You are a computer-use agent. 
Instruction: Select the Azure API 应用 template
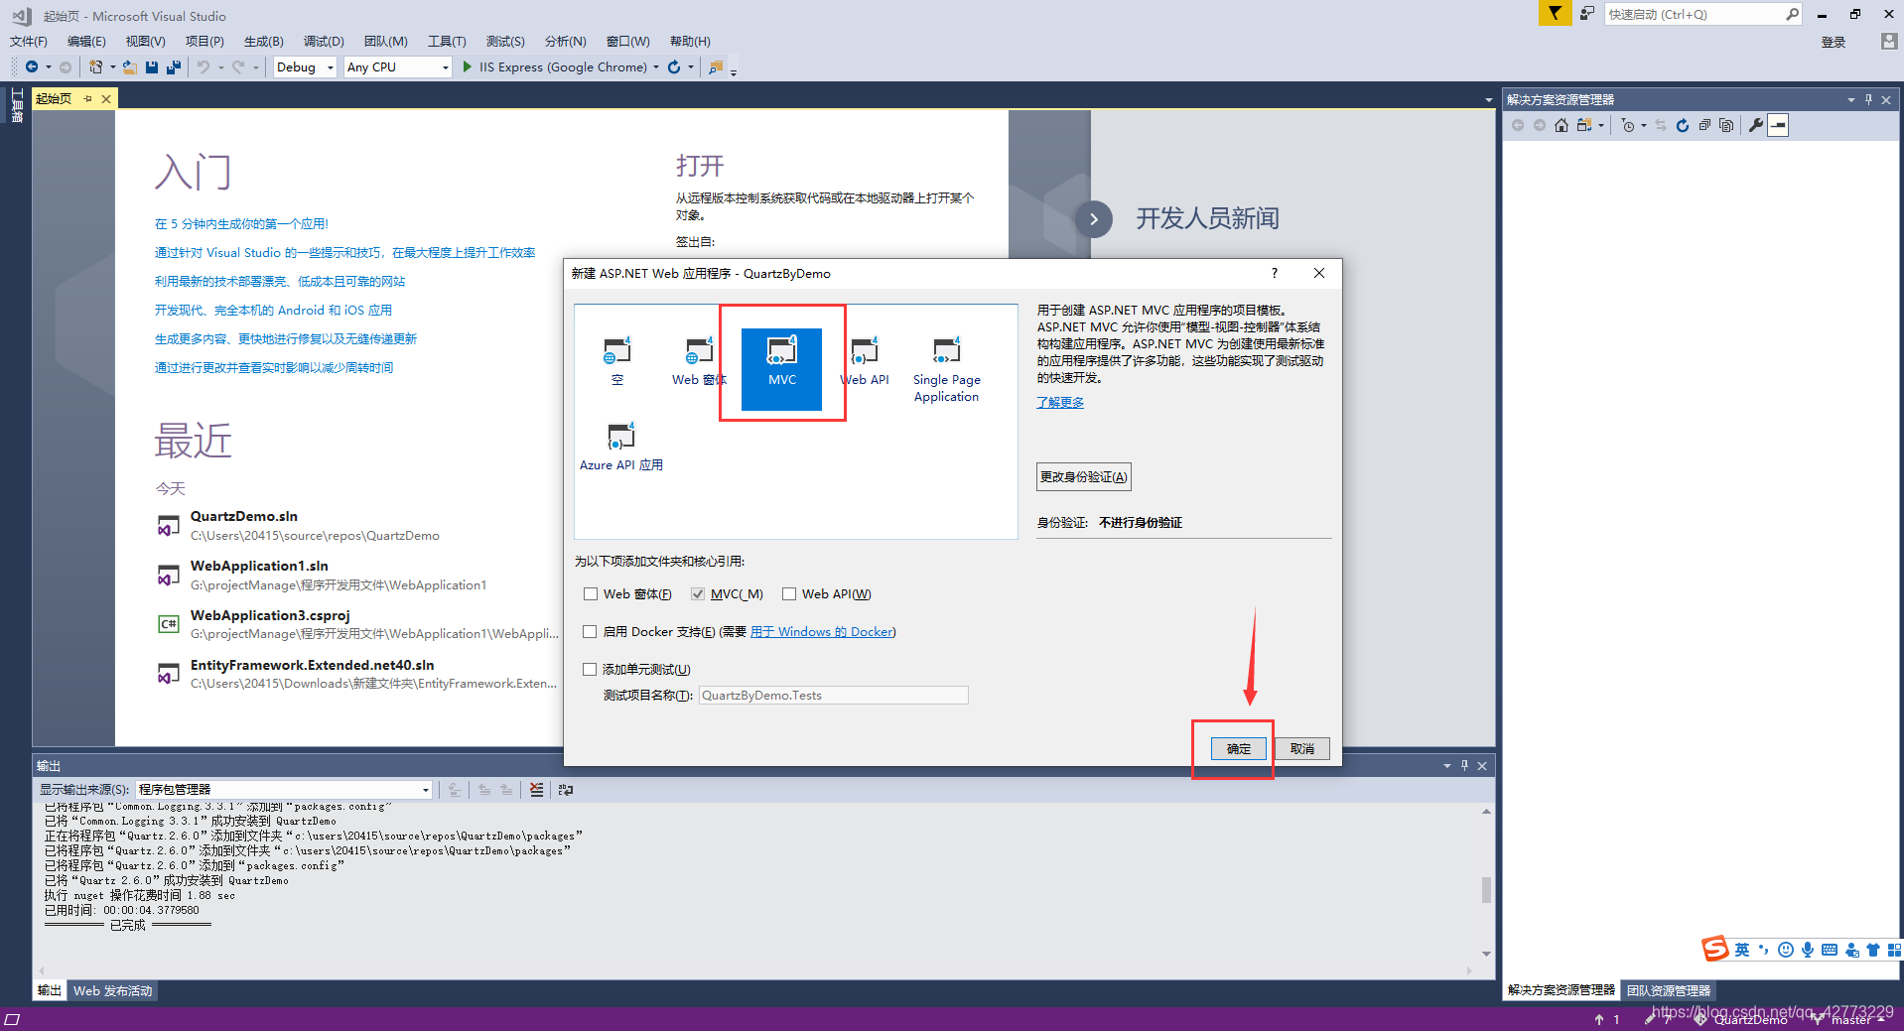coord(621,447)
